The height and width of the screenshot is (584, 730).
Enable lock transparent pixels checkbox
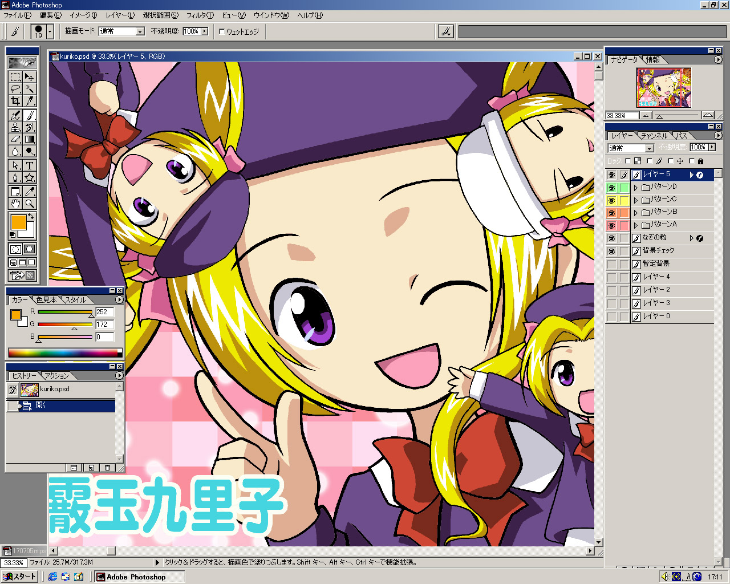coord(628,161)
